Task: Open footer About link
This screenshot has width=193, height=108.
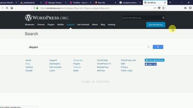Action: coord(28,60)
